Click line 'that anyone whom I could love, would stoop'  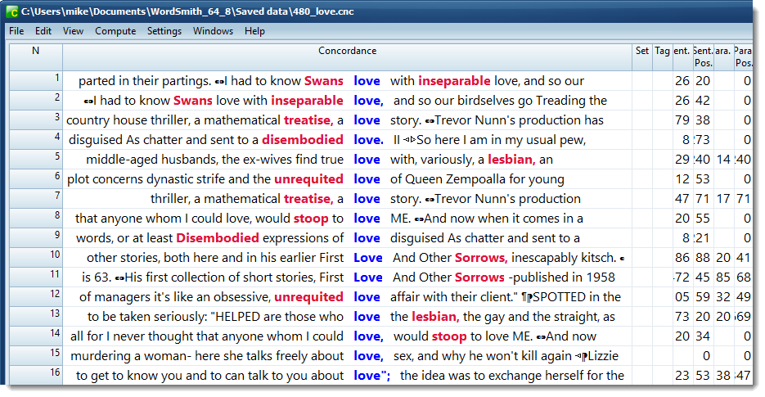point(348,218)
